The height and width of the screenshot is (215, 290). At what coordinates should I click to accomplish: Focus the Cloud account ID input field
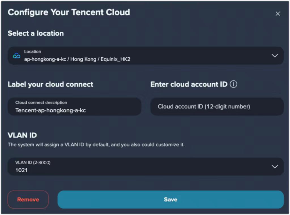pos(217,107)
